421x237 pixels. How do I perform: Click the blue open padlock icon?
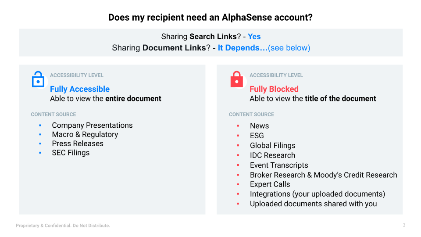coord(38,79)
